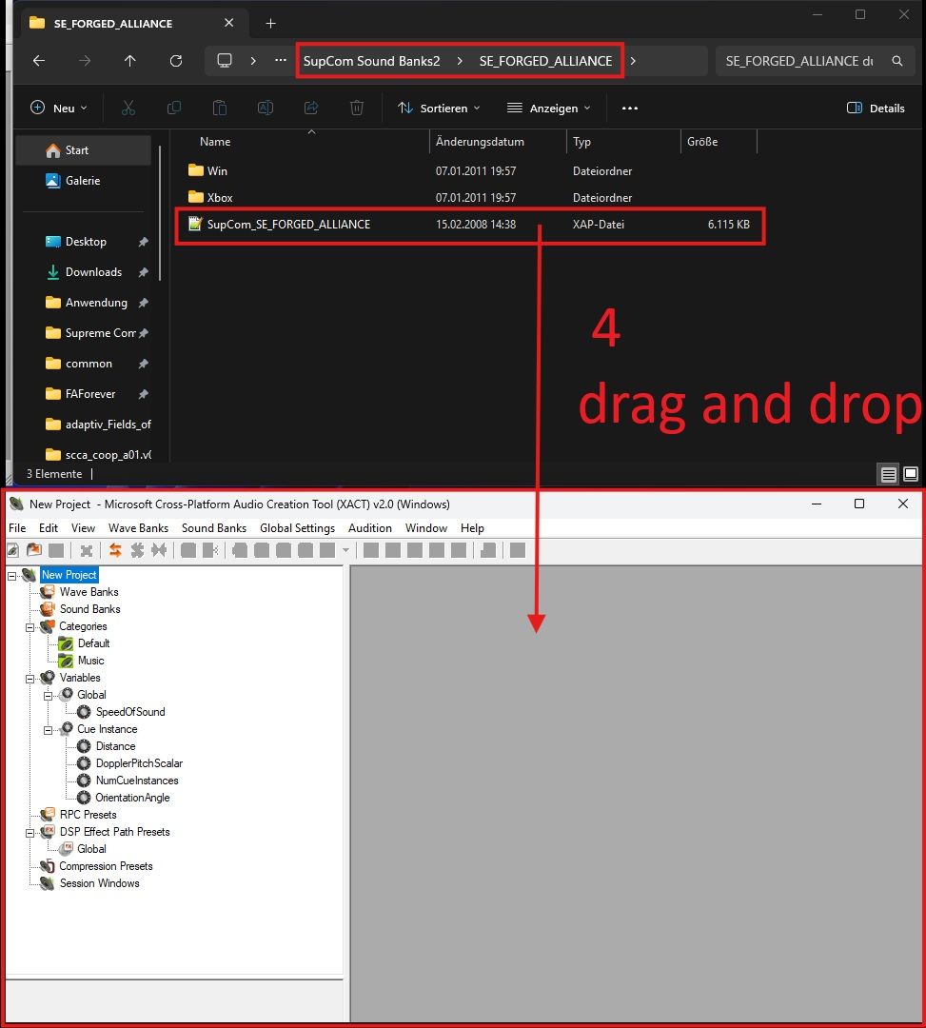926x1028 pixels.
Task: Show hidden breadcrumb path ellipsis
Action: (281, 60)
